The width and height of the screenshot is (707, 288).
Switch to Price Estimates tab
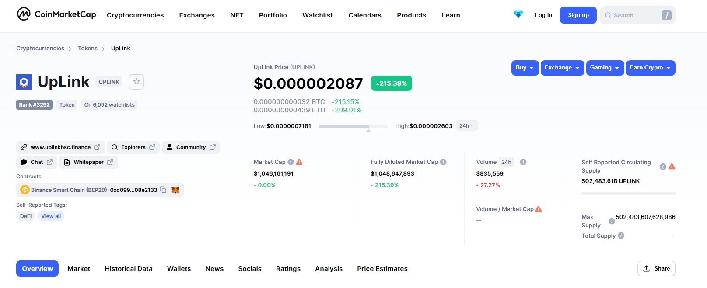point(382,269)
